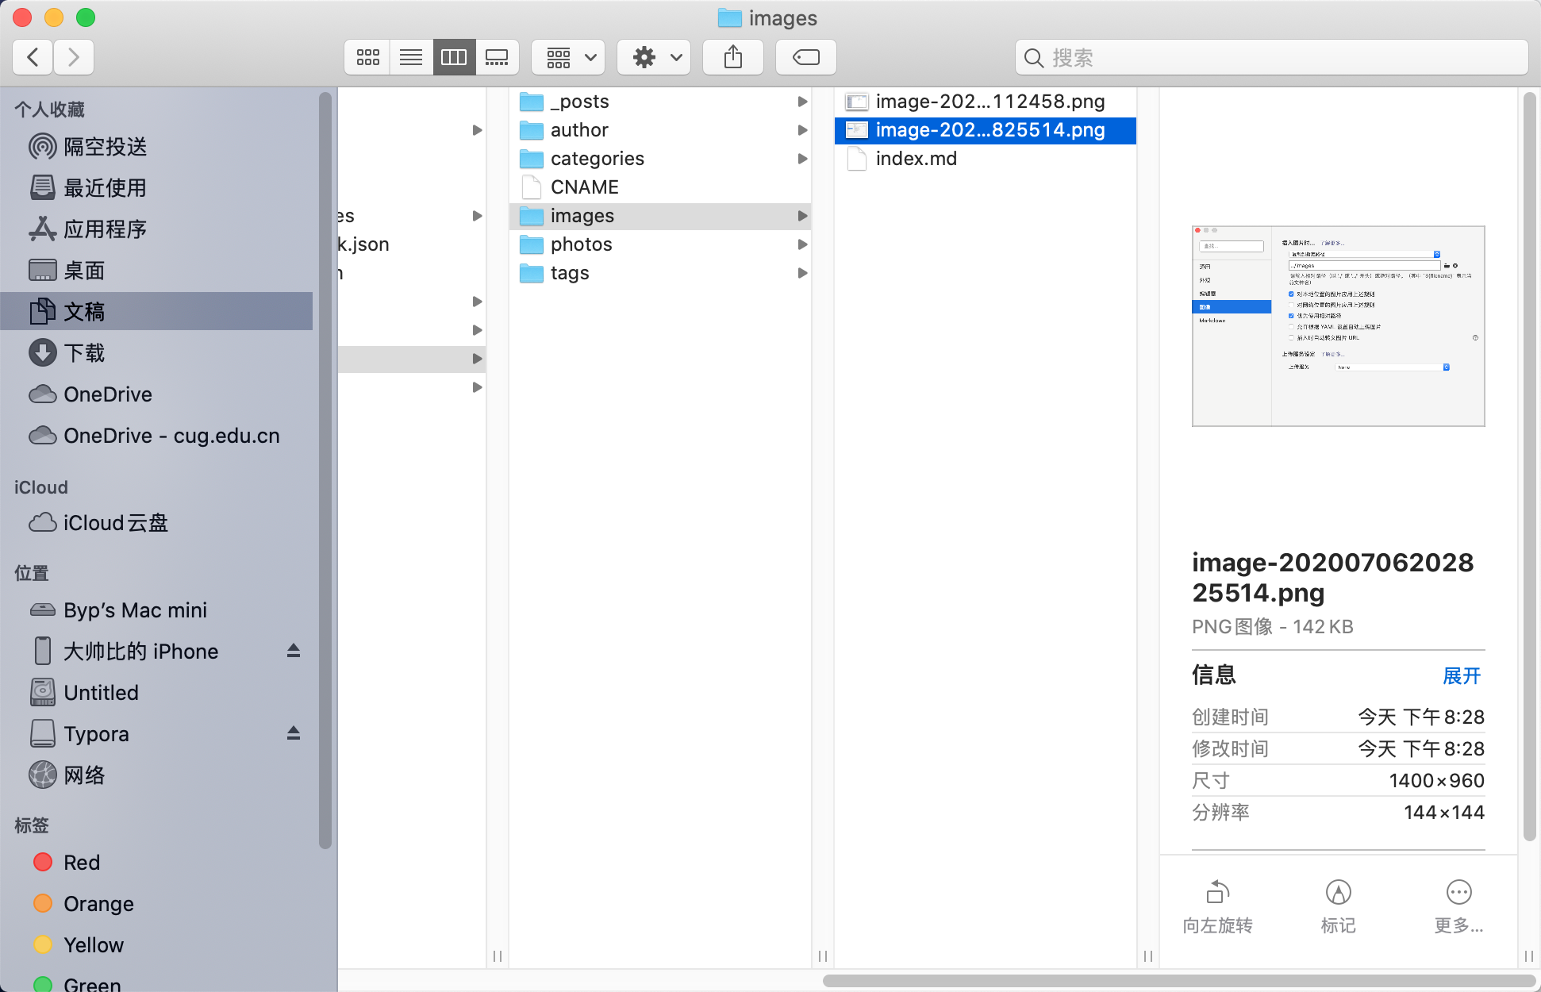Switch to icon view mode
The height and width of the screenshot is (992, 1541).
[x=367, y=57]
